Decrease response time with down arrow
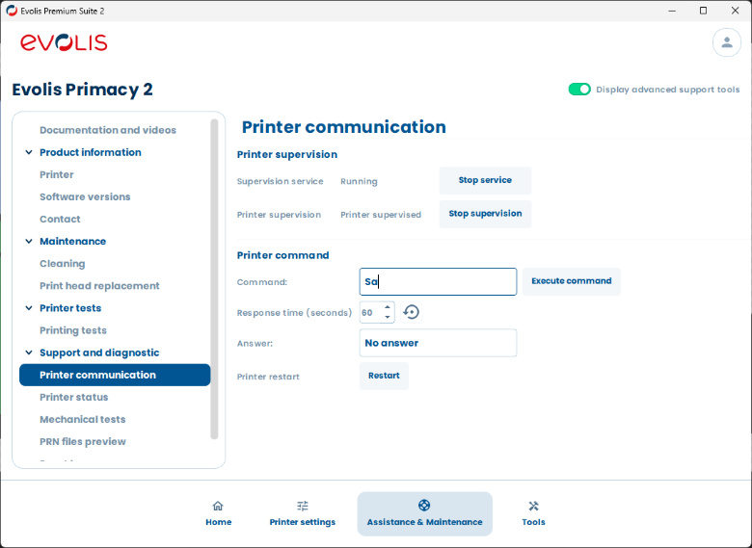Image resolution: width=752 pixels, height=548 pixels. (388, 317)
